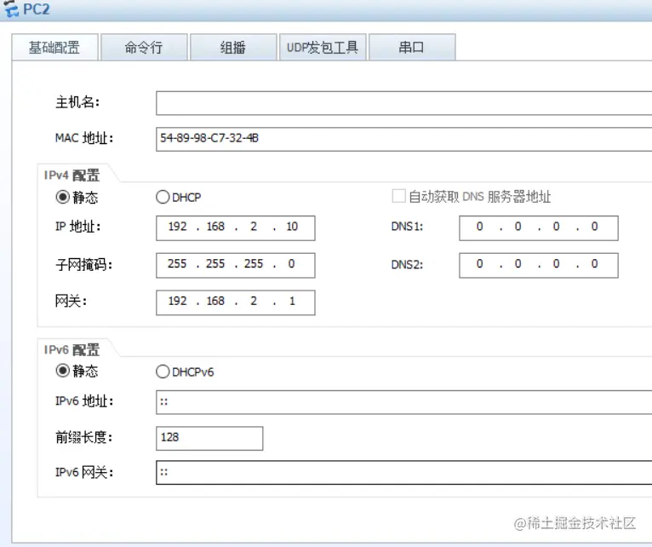Switch to UDP发包工具 tab
Viewport: 652px width, 547px height.
pyautogui.click(x=323, y=48)
